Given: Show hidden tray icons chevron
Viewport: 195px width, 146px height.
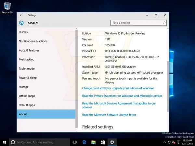Looking at the screenshot, I should point(164,142).
